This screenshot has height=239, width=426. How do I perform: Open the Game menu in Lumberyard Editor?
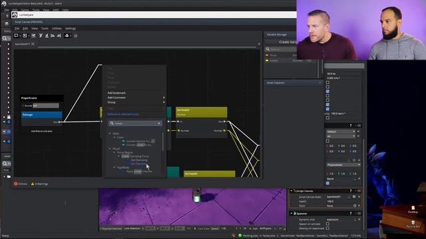pos(25,10)
